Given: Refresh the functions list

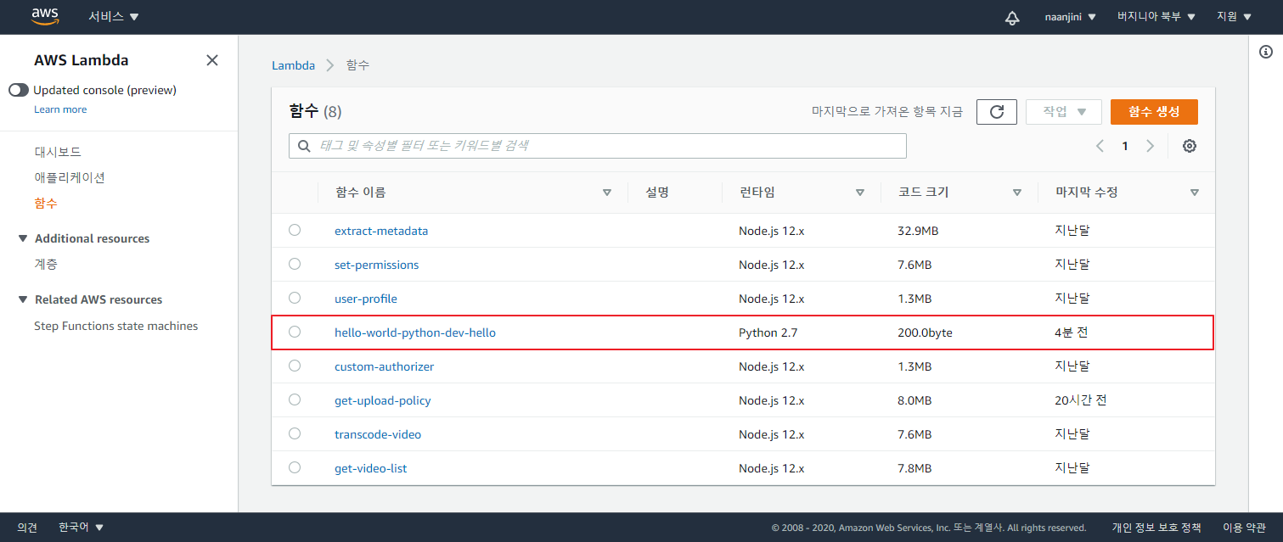Looking at the screenshot, I should [997, 112].
